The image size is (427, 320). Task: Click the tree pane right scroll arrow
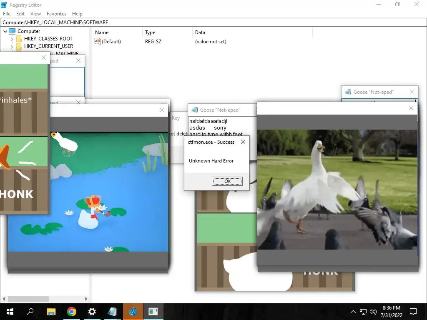(x=86, y=299)
